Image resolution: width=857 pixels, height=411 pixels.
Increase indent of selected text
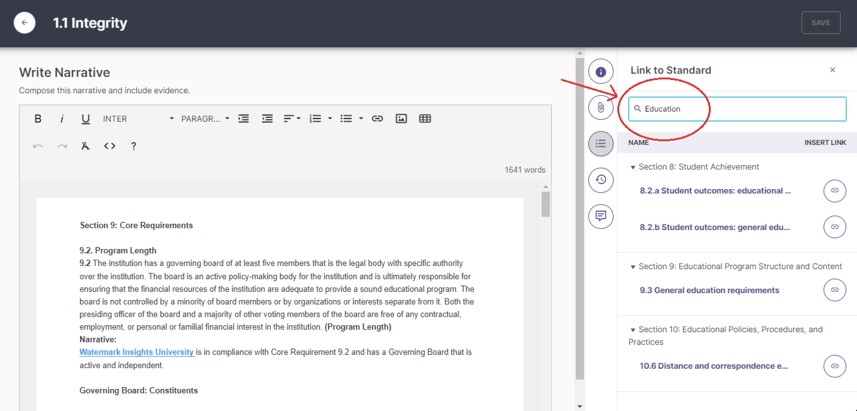tap(243, 119)
